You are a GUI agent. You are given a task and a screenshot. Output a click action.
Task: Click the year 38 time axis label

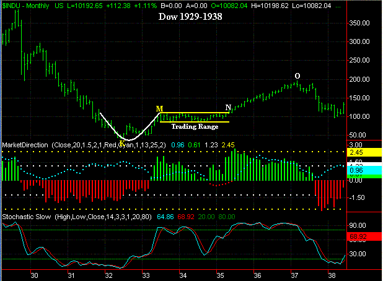[x=332, y=275]
